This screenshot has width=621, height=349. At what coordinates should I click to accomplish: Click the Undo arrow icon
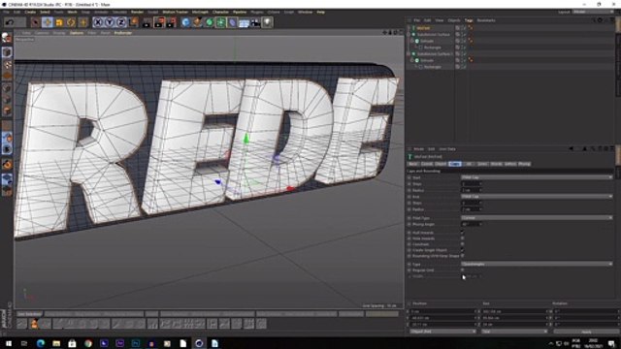[10, 22]
